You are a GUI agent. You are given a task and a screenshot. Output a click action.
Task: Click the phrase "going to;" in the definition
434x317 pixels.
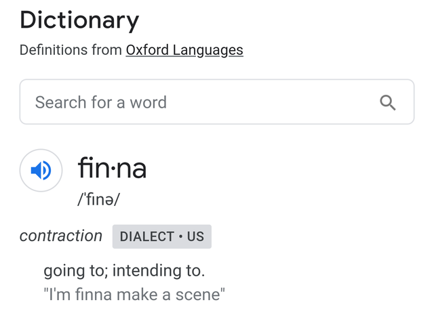pos(76,271)
